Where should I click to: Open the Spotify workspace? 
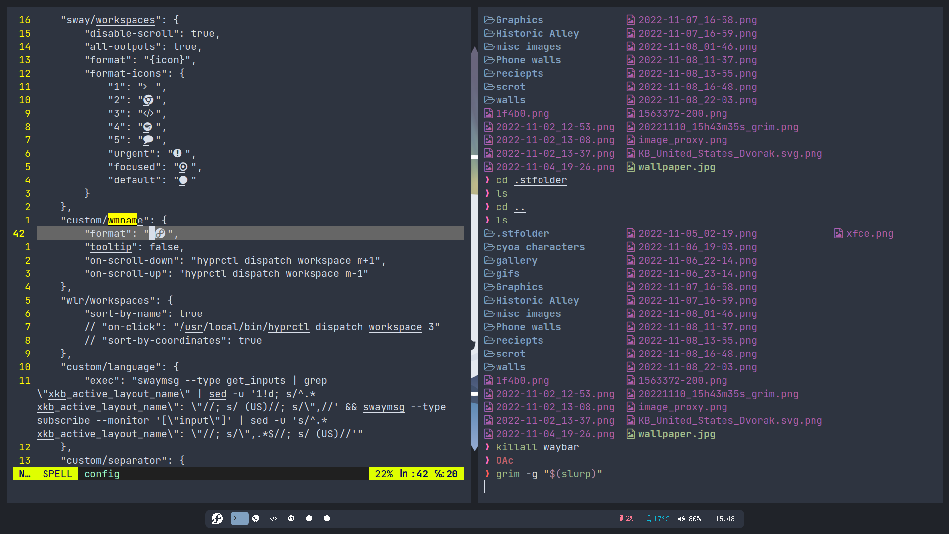pyautogui.click(x=291, y=518)
